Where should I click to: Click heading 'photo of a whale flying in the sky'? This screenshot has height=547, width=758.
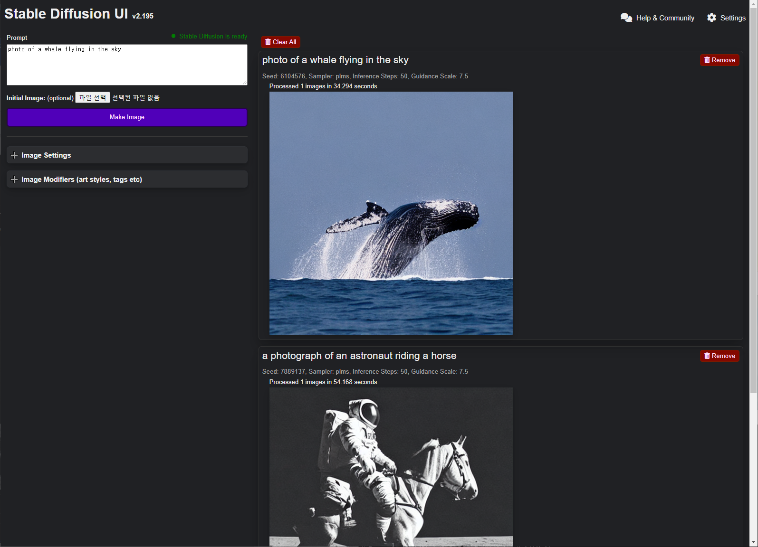[335, 60]
